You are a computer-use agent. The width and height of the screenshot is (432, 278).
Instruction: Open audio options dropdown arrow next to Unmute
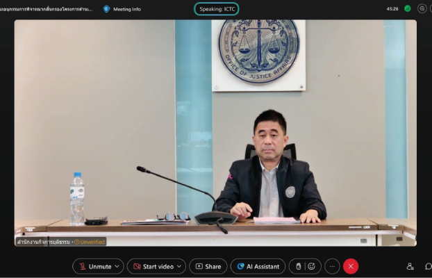click(x=117, y=266)
